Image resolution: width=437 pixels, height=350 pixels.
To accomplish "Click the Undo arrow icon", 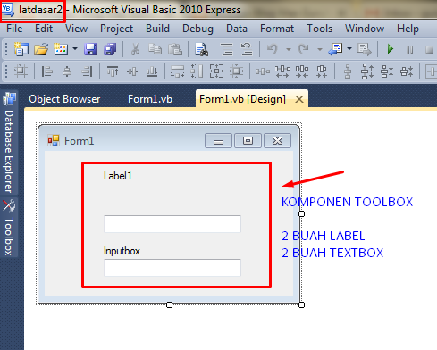I will [273, 49].
